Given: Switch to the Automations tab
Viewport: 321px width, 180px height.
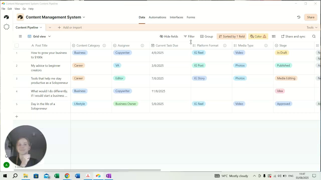Looking at the screenshot, I should tap(157, 17).
